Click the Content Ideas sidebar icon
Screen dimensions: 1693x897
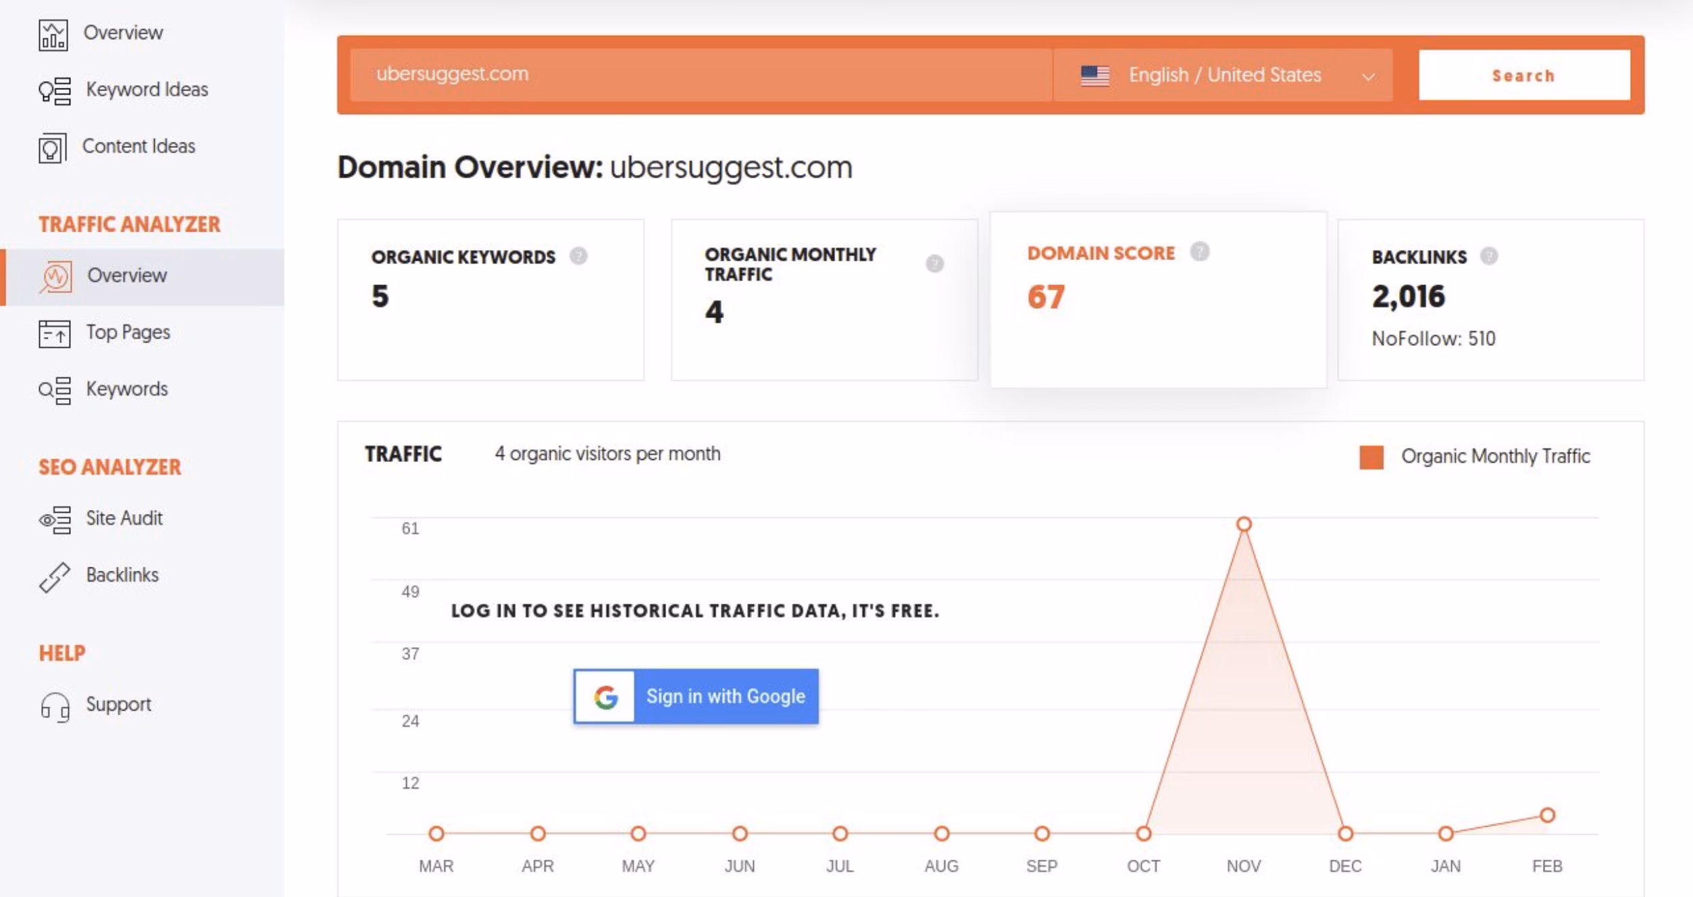point(53,147)
